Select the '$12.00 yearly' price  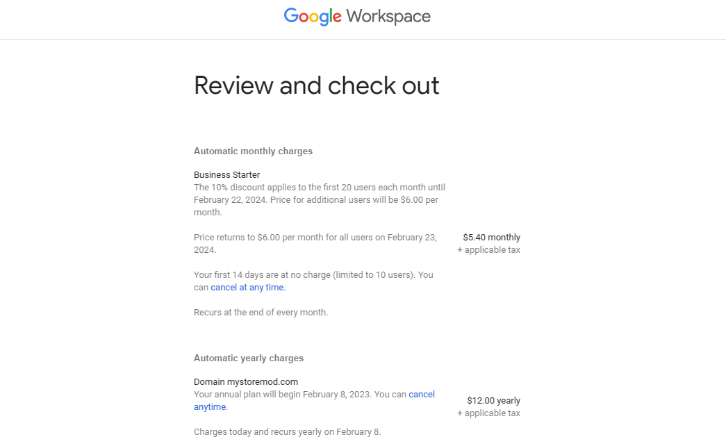pos(493,401)
